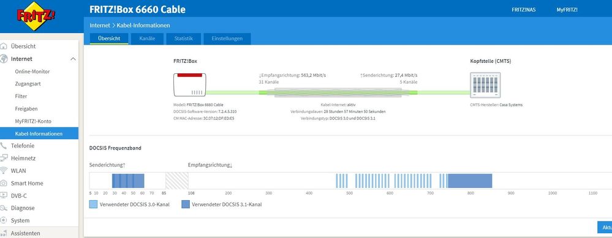Click the upstream DOCSIS block in frequency band
Screen dimensions: 612x238
click(128, 181)
